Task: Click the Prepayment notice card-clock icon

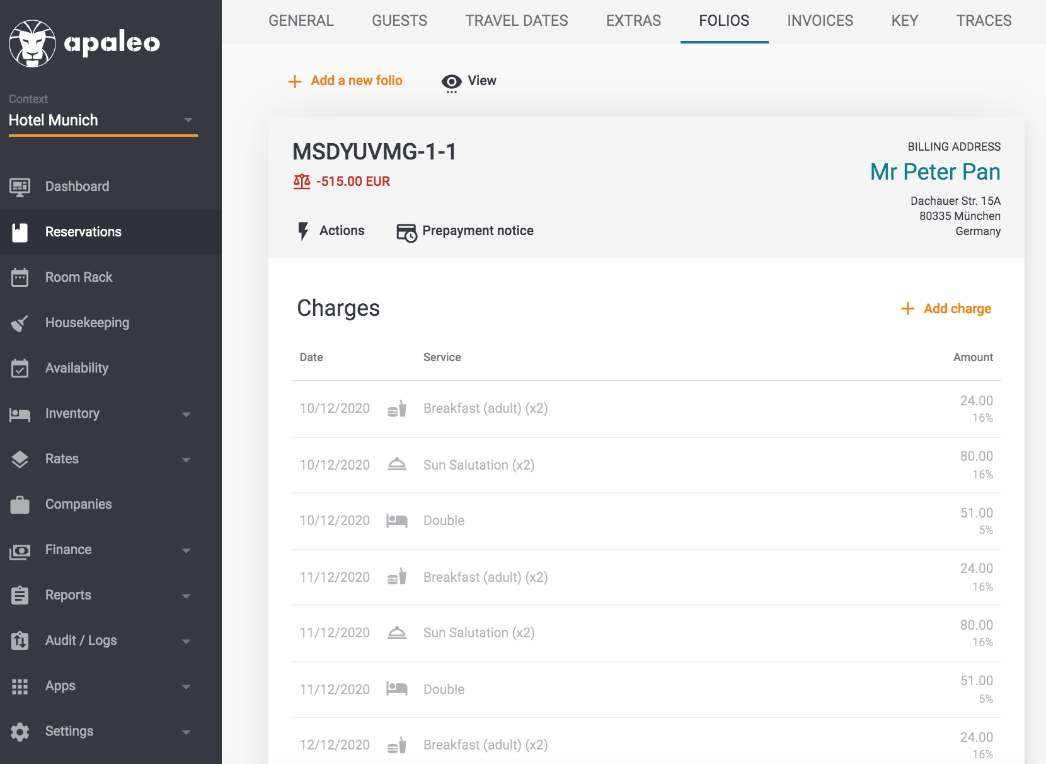Action: tap(406, 232)
